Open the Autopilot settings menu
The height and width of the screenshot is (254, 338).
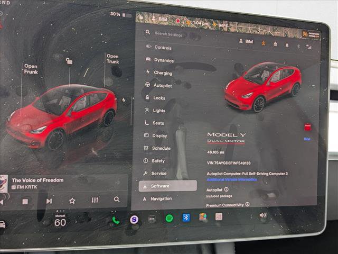159,85
